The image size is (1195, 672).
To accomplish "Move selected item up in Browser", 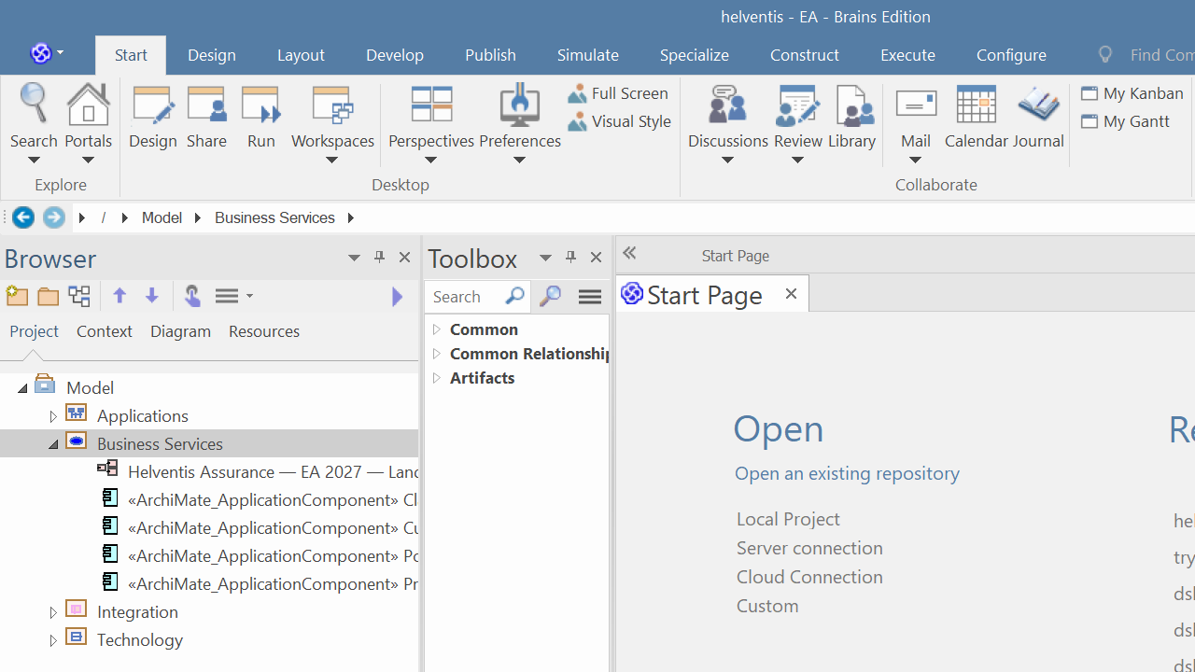I will pyautogui.click(x=119, y=296).
